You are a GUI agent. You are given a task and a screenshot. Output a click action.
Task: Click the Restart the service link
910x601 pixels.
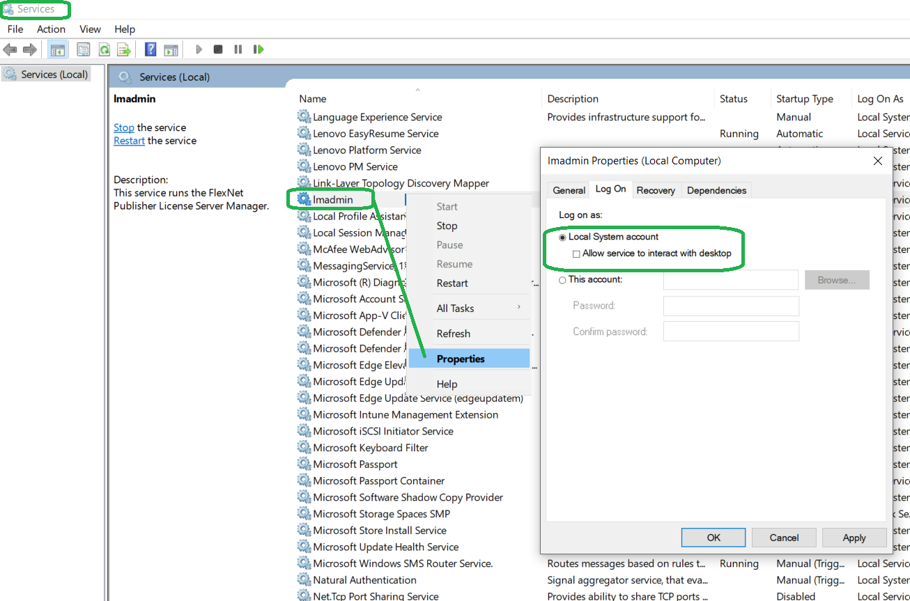pos(129,141)
